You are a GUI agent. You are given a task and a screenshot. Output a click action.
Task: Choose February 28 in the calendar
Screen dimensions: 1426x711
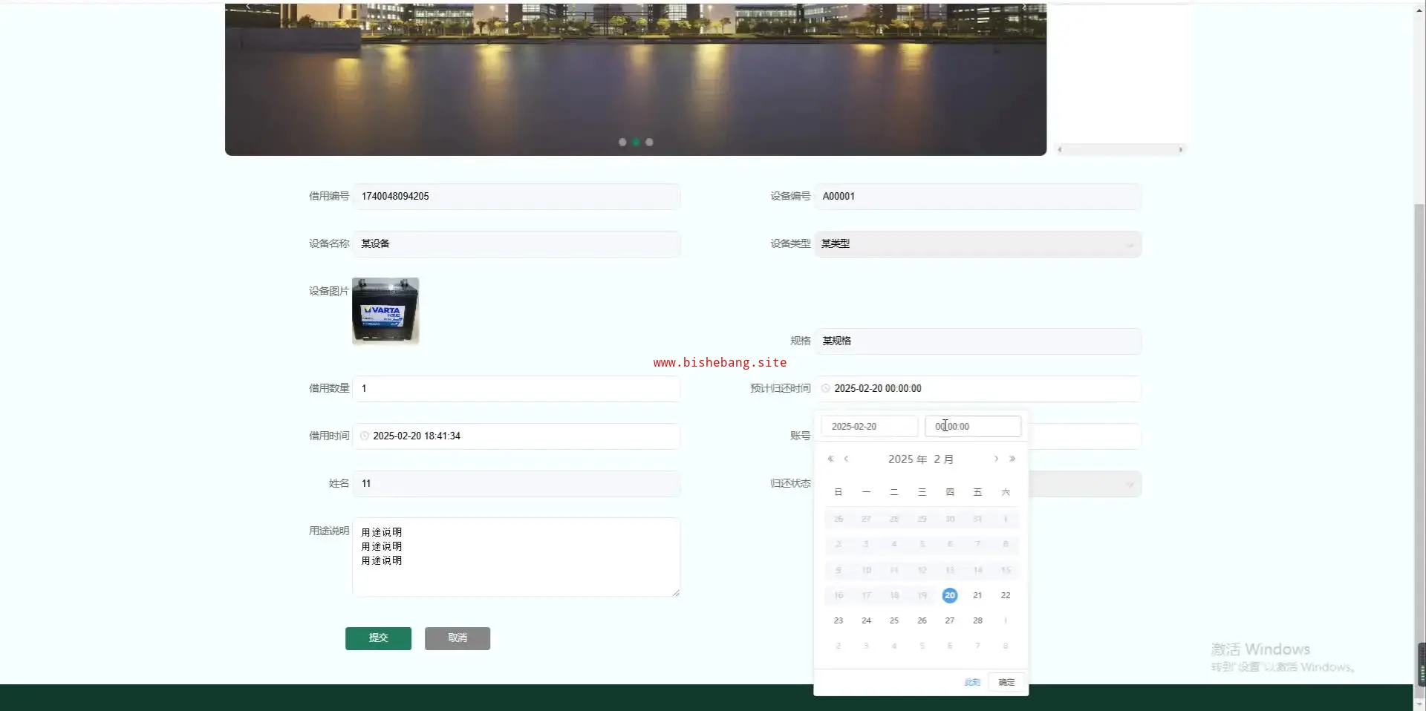tap(977, 621)
